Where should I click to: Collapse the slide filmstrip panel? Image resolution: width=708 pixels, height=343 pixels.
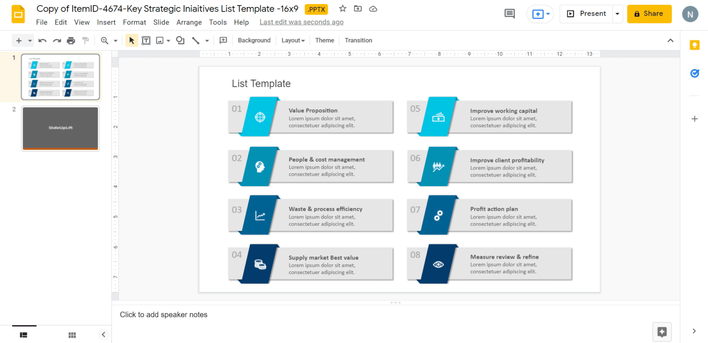click(103, 335)
